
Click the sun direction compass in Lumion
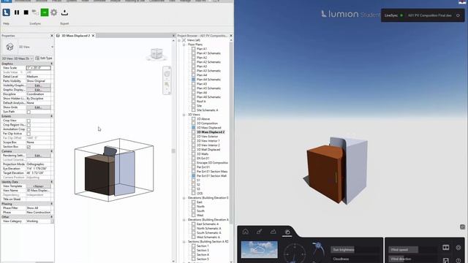295,254
